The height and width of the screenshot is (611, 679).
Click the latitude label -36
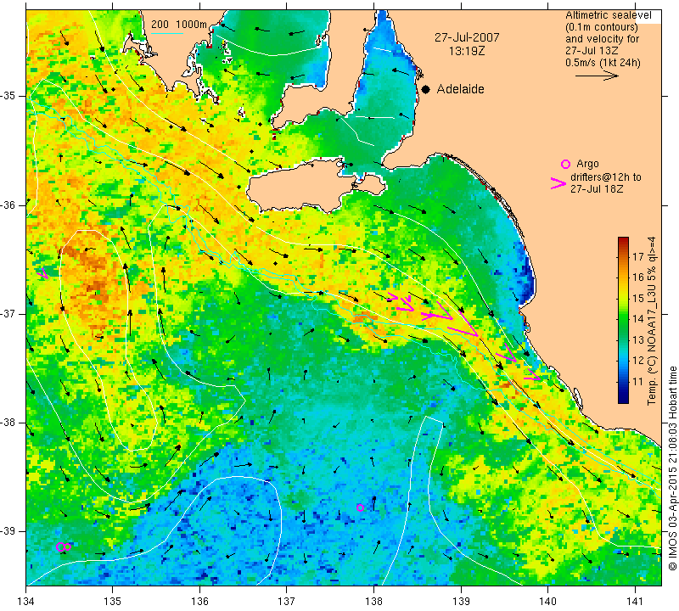coord(8,205)
